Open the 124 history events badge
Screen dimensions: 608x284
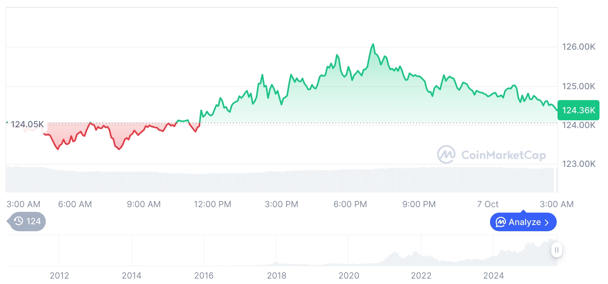pos(27,222)
